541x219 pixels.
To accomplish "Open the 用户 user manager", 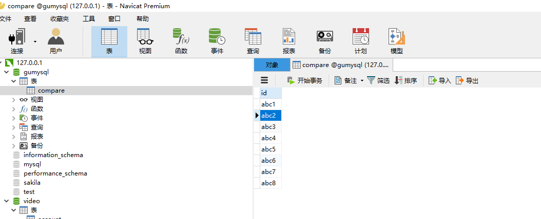I will 56,41.
